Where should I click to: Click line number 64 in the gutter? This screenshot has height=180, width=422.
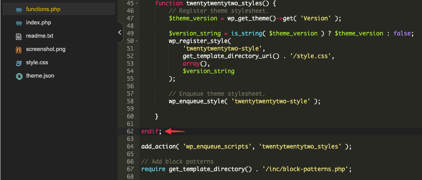click(x=130, y=147)
